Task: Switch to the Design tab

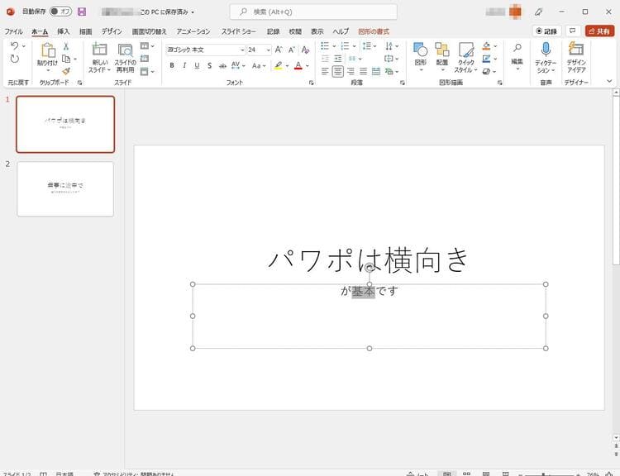Action: pos(112,31)
